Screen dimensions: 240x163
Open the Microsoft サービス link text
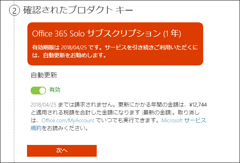[x=184, y=120]
